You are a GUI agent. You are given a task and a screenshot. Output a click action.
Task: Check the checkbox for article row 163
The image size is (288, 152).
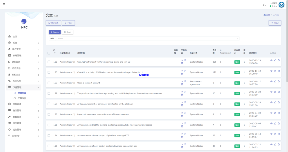(x=49, y=62)
